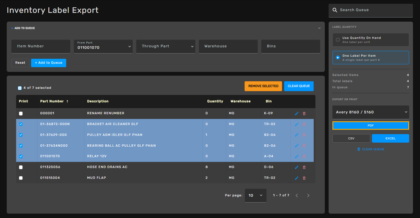
Task: Export the queue as CSV
Action: 351,139
